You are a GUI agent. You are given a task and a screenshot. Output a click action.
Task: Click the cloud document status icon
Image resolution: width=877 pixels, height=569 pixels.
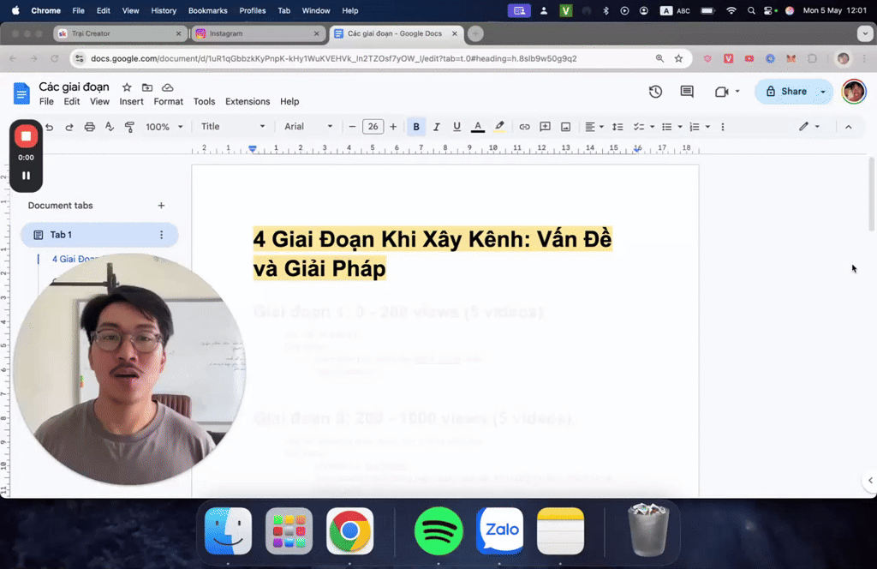point(167,87)
